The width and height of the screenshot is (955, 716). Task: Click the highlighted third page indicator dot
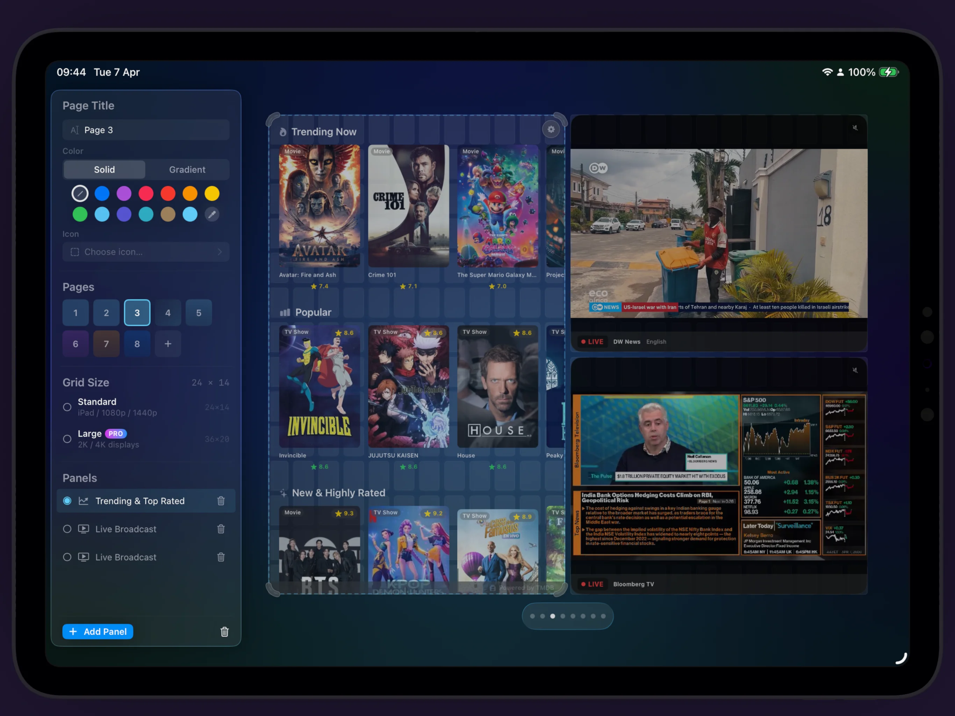point(553,616)
